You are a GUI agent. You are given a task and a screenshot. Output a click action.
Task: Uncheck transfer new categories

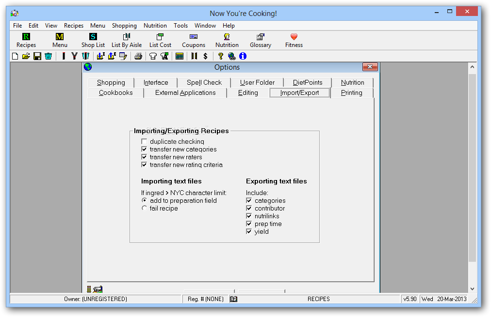144,149
